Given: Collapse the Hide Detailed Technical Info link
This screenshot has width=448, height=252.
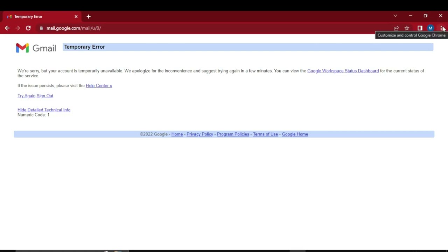Looking at the screenshot, I should pos(44,110).
